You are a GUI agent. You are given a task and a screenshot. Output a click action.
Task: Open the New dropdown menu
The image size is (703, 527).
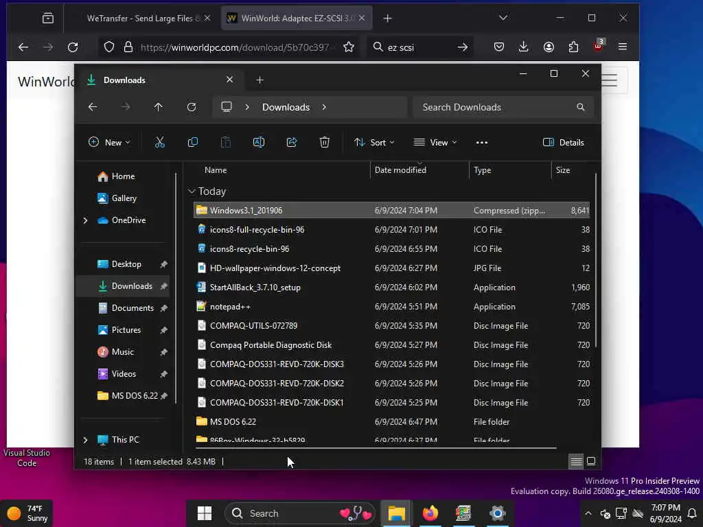(109, 143)
